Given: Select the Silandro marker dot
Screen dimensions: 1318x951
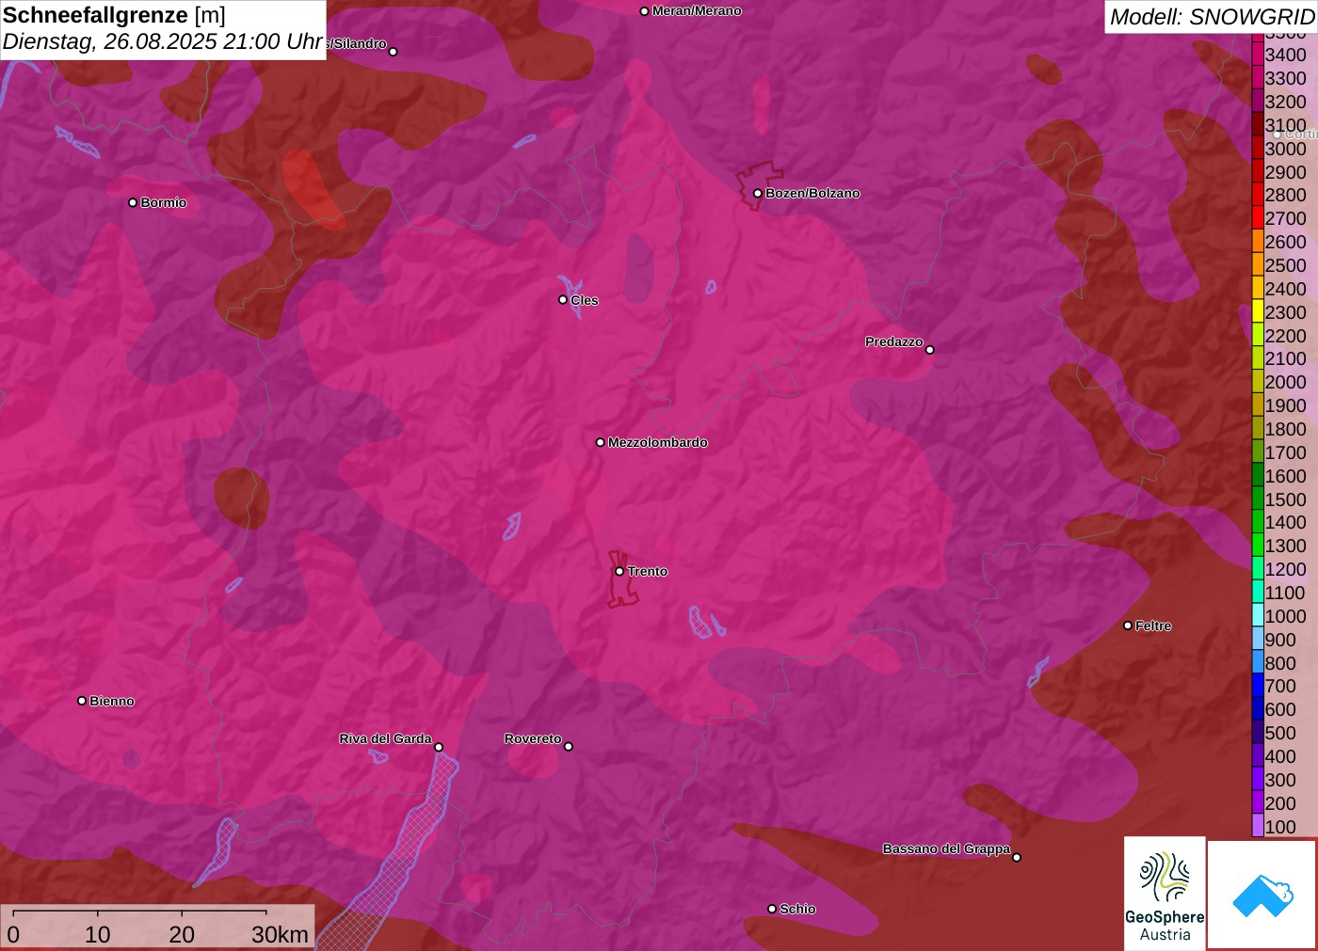Looking at the screenshot, I should click(394, 52).
